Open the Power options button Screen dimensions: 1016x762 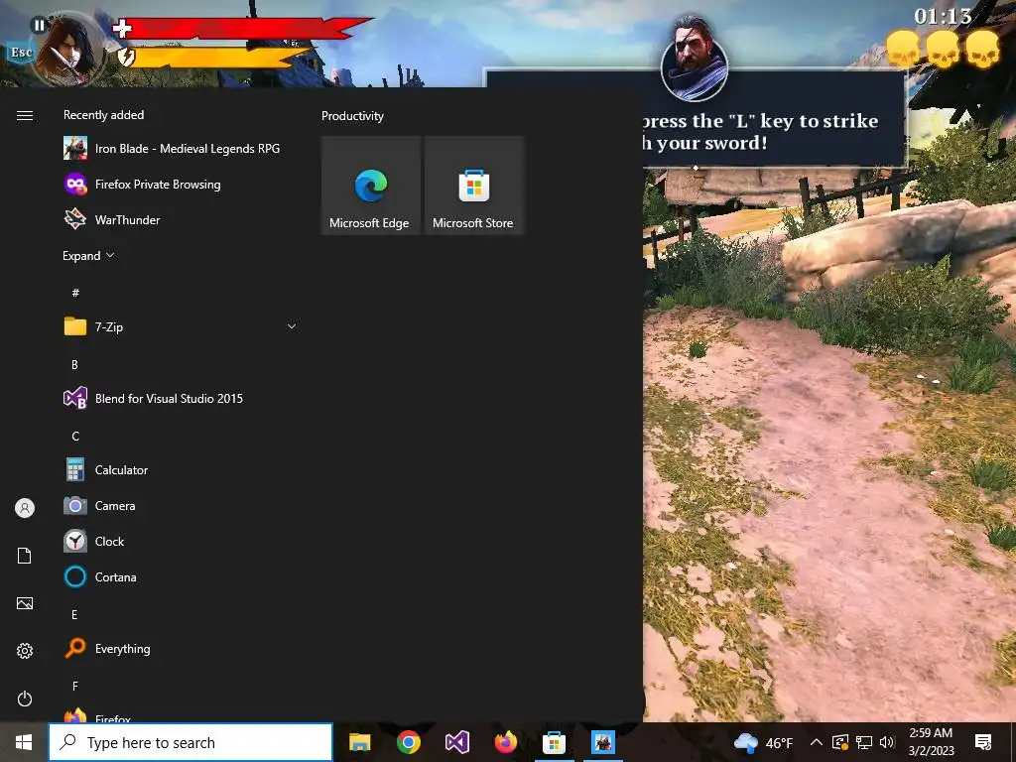tap(25, 698)
